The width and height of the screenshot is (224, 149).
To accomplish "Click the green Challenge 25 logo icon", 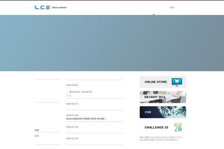I will 178,127.
